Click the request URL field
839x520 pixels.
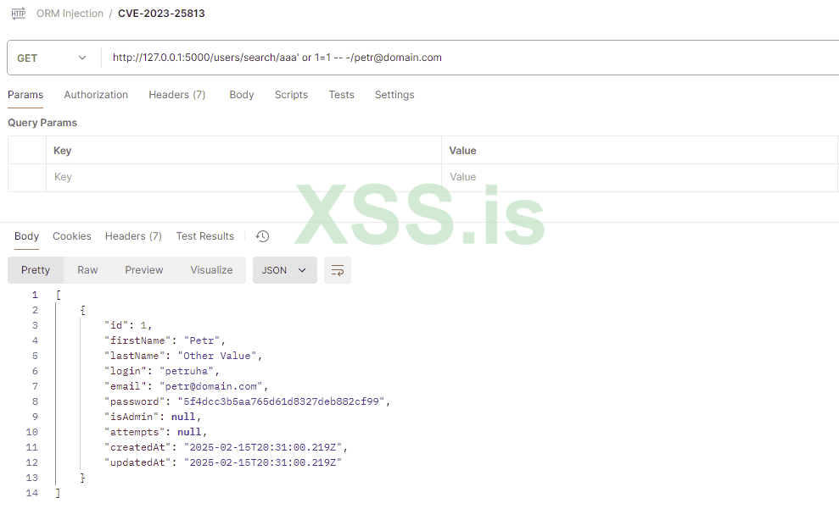coord(471,58)
